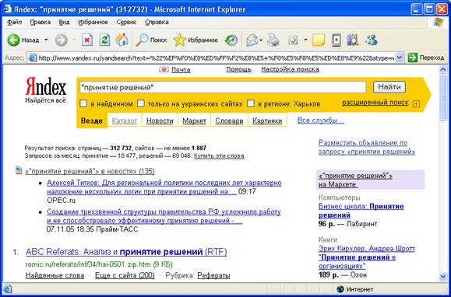The image size is (451, 297).
Task: Open the Избранное menu
Action: click(93, 22)
